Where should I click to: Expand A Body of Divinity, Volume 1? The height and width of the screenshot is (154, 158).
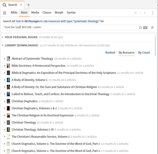click(x=4, y=80)
